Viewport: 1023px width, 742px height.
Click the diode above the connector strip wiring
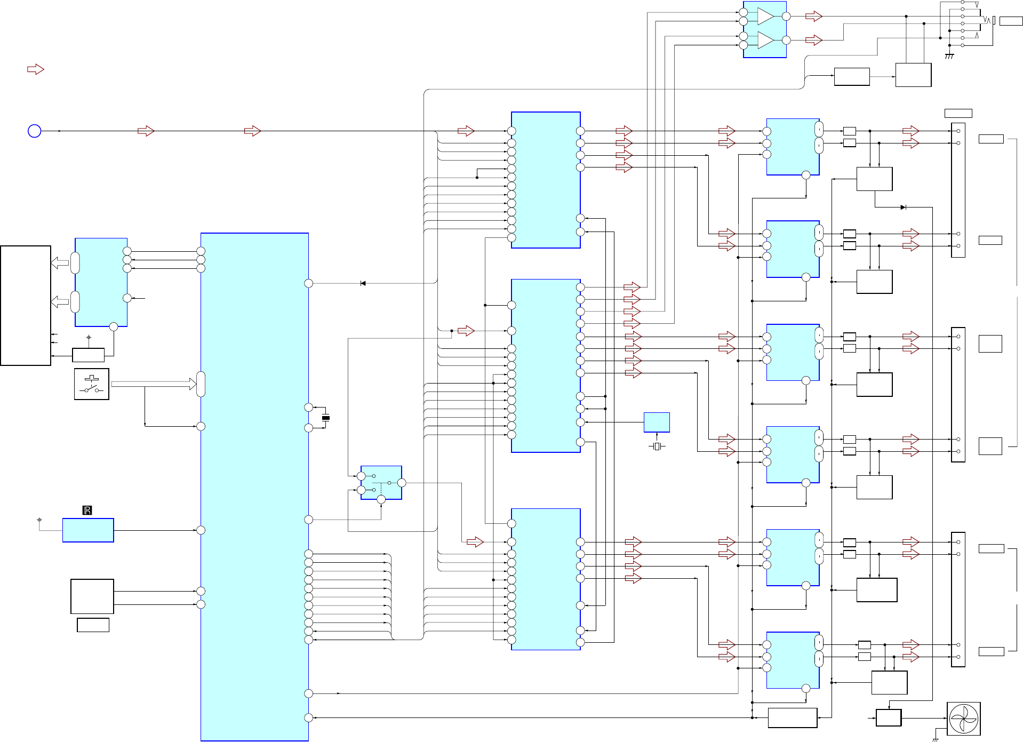click(903, 207)
